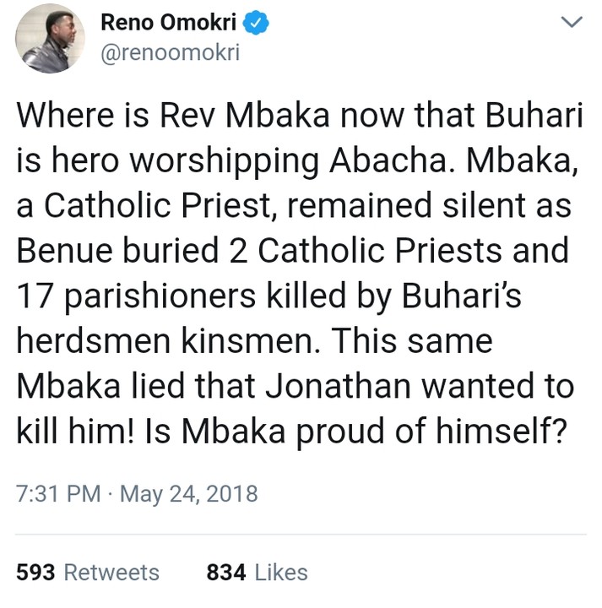Open the tweet options chevron menu
The image size is (602, 608).
572,24
